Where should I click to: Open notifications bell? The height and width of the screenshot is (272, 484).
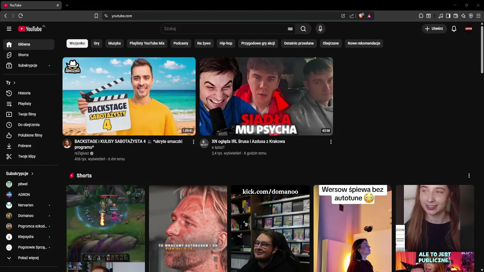(454, 29)
